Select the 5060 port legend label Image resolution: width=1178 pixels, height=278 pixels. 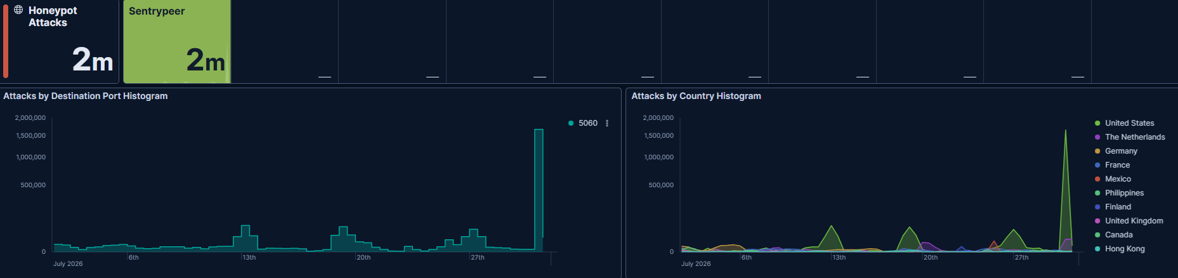pyautogui.click(x=588, y=123)
